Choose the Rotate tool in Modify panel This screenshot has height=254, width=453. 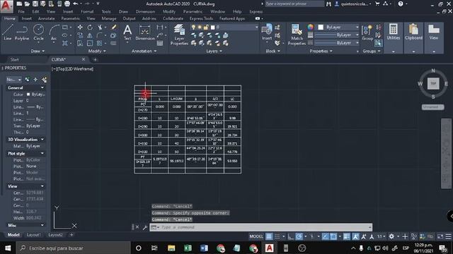pos(90,27)
